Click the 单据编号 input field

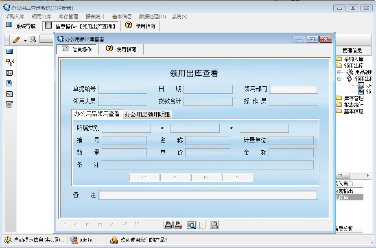click(x=122, y=89)
